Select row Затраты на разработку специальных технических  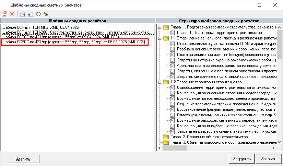coord(227,132)
